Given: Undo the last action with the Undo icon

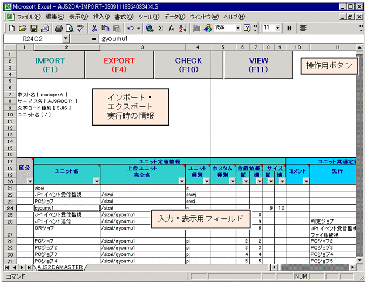Looking at the screenshot, I should [x=131, y=28].
